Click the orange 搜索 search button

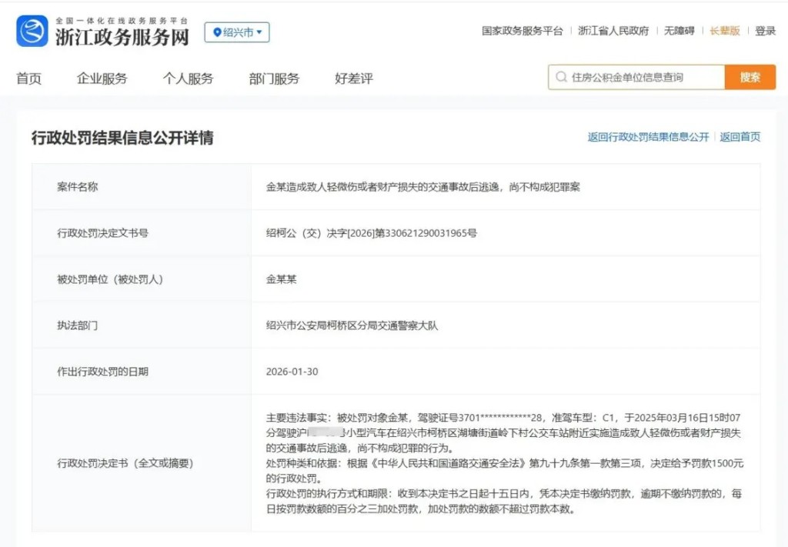(x=750, y=77)
